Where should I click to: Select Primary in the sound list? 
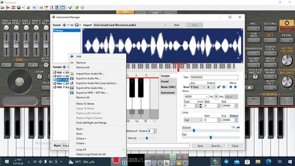[66, 30]
